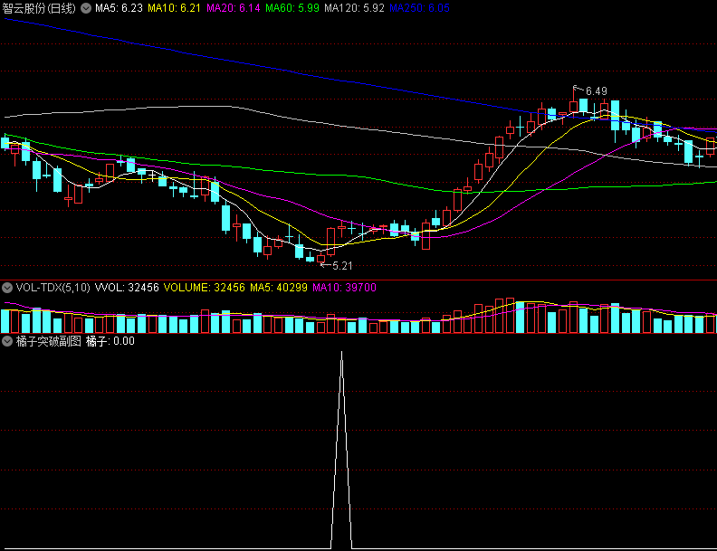Select the MA120: 5.92 label
This screenshot has height=551, width=717.
tap(354, 8)
